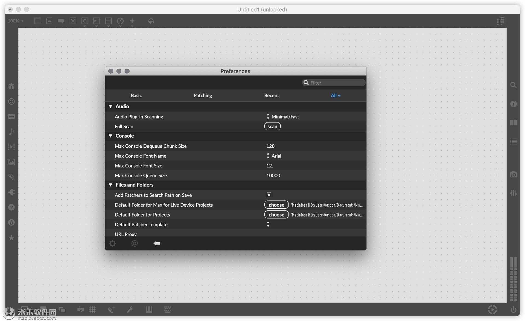Toggle Add Patchers to Search Path checkbox
This screenshot has width=525, height=321.
pyautogui.click(x=269, y=195)
